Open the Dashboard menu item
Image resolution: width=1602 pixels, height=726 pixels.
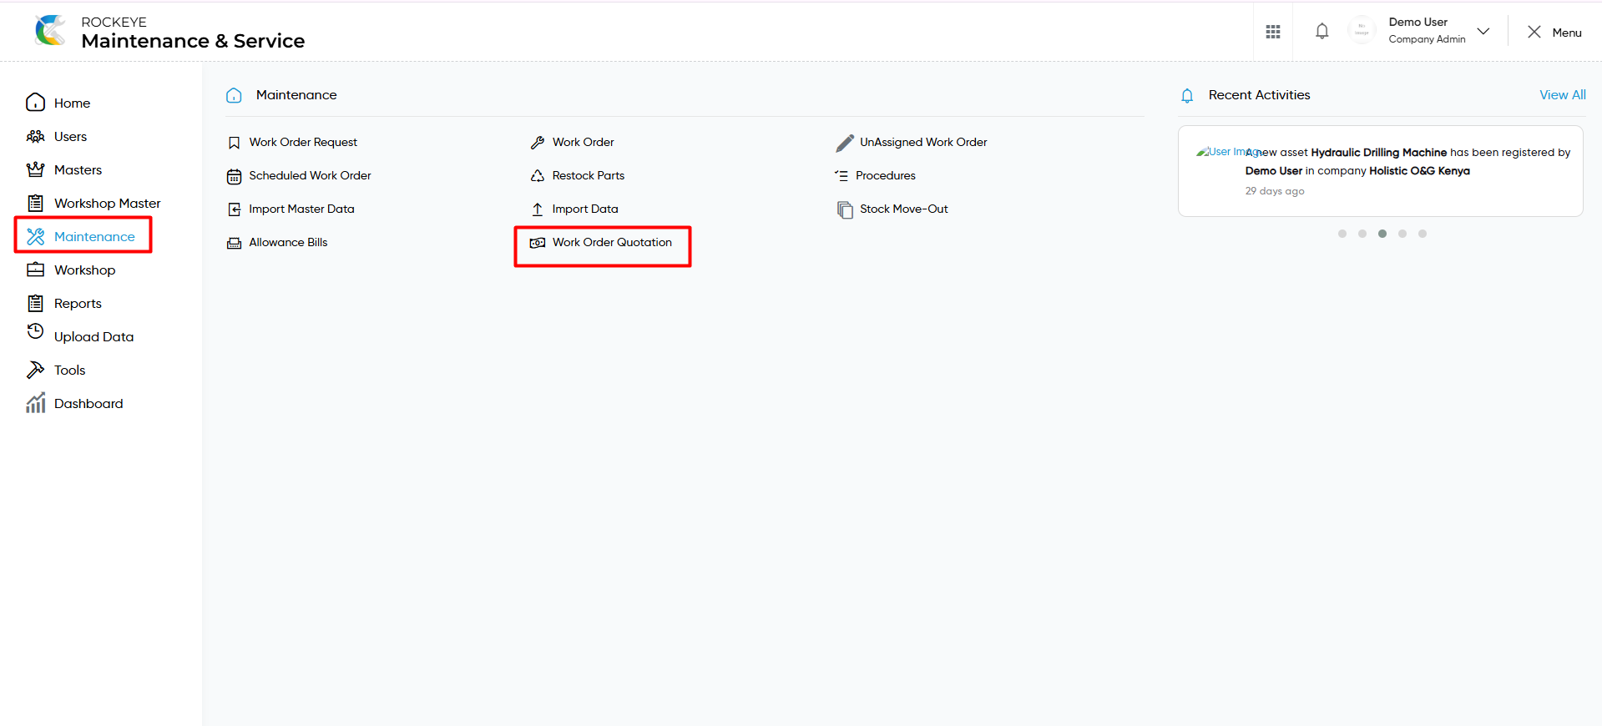point(88,404)
